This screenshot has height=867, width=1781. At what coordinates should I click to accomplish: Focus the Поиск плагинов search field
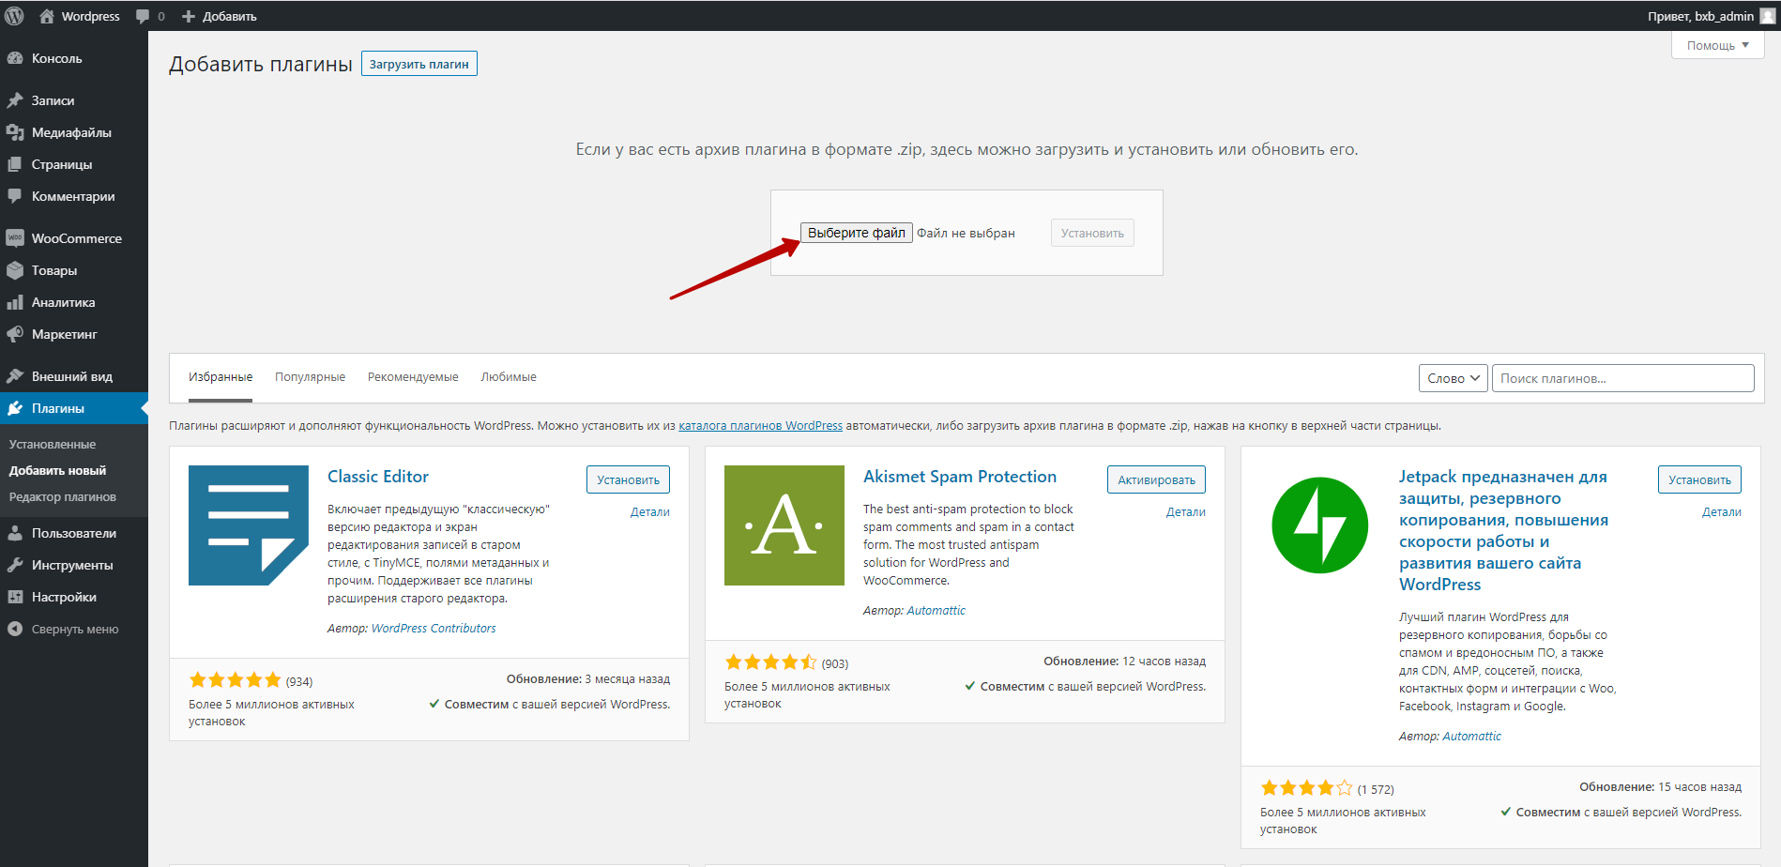coord(1622,378)
